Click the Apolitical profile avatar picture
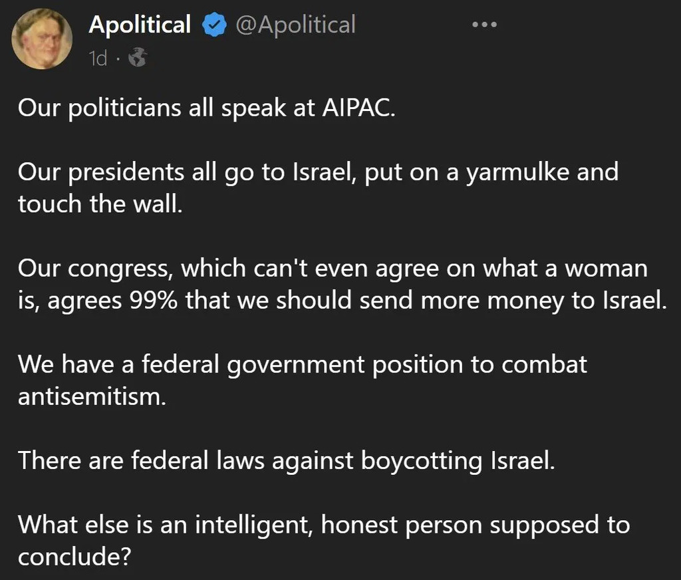Screen dimensions: 681x580 pyautogui.click(x=42, y=39)
